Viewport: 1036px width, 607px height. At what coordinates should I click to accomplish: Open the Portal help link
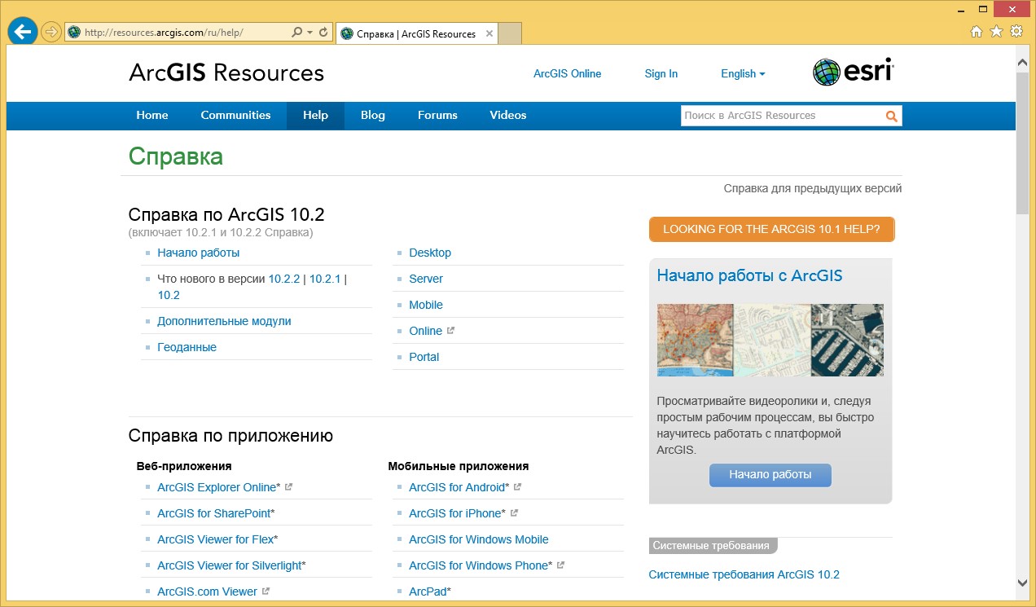(x=424, y=357)
